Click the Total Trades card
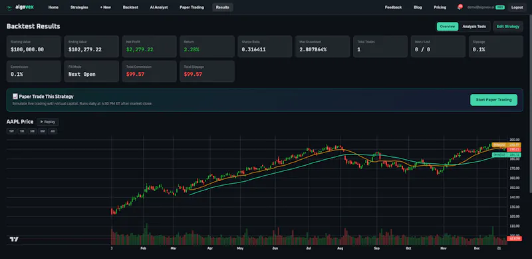Image resolution: width=532 pixels, height=259 pixels. click(380, 46)
